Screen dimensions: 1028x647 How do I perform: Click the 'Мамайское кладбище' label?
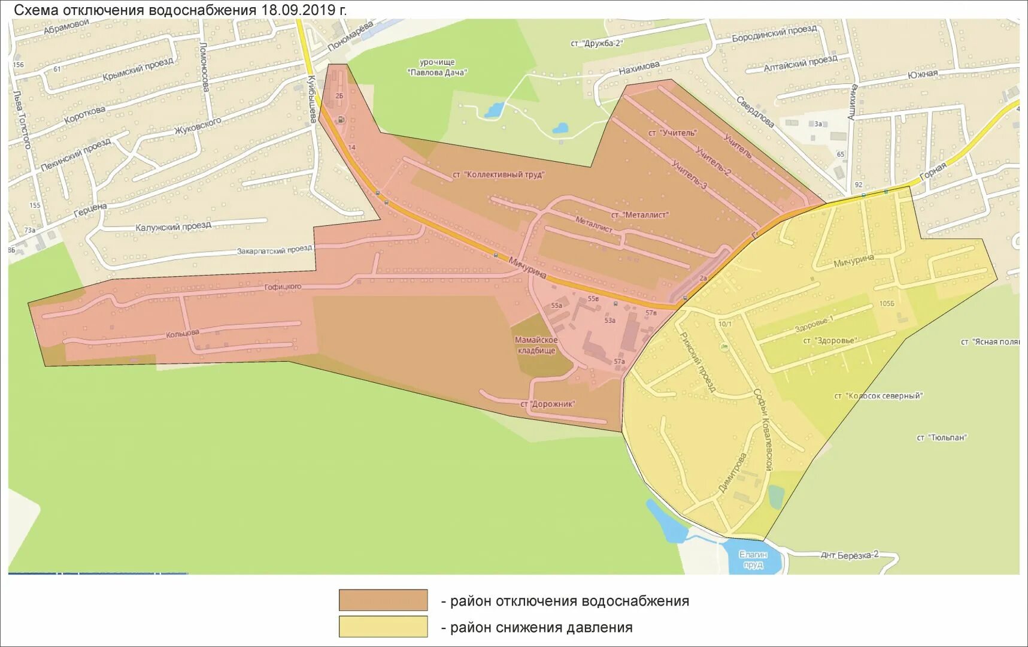(x=536, y=345)
